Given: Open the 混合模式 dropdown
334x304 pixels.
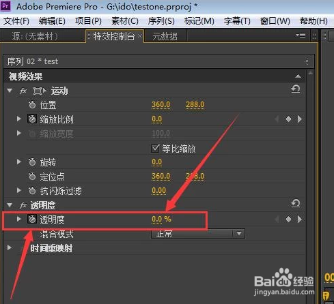Looking at the screenshot, I should [198, 234].
